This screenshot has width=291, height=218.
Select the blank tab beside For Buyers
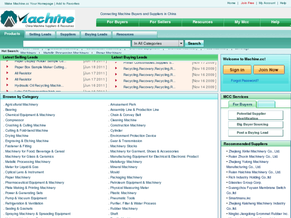tap(266, 104)
